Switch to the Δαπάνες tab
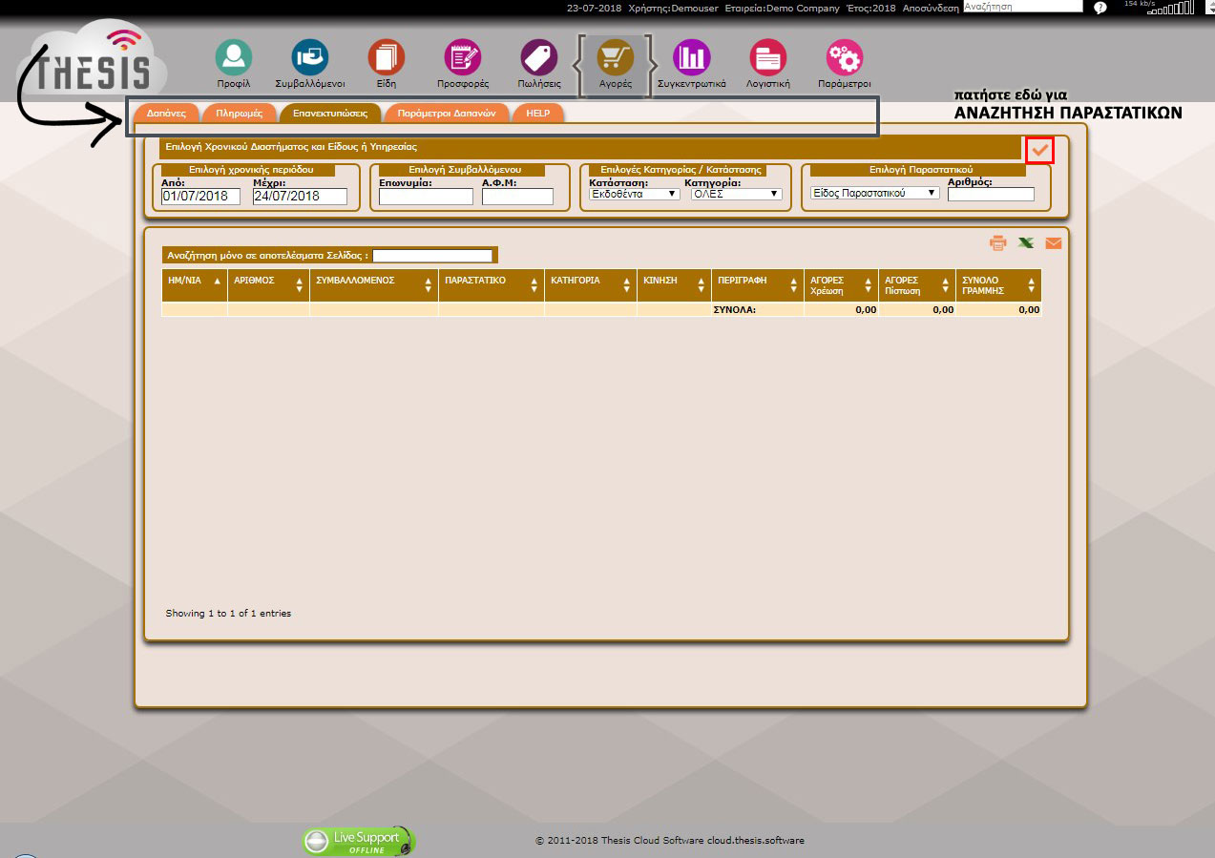 pos(166,114)
